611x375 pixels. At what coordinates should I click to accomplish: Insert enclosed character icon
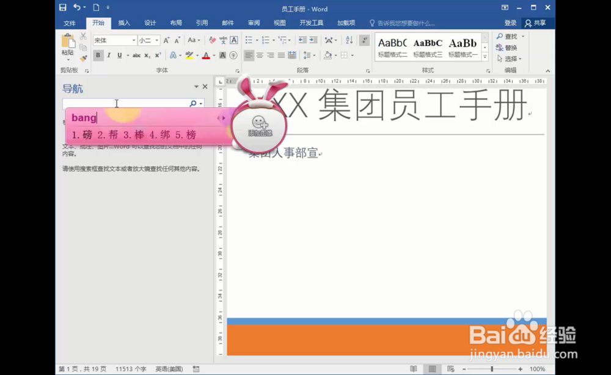coord(233,56)
